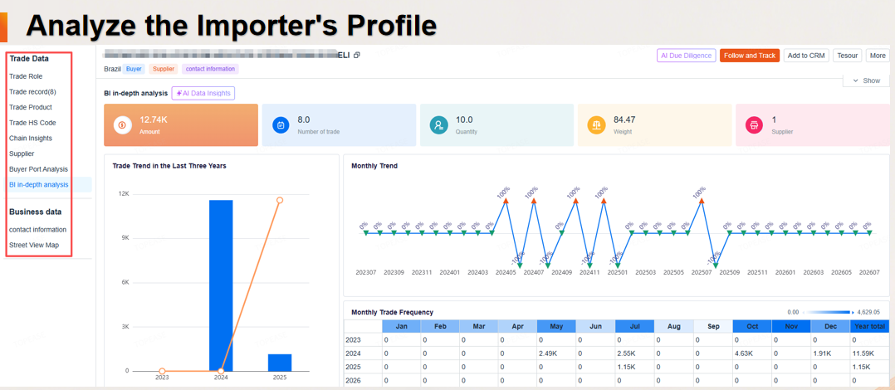This screenshot has width=895, height=390.
Task: Click the Supplier tag near Brazil
Action: click(164, 69)
